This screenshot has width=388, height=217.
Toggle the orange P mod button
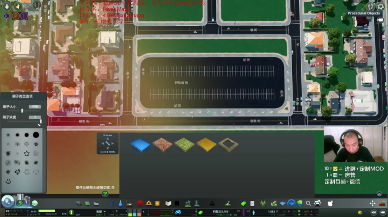[16, 16]
